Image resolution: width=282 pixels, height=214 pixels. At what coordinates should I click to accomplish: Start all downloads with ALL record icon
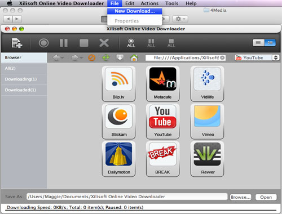pyautogui.click(x=131, y=43)
